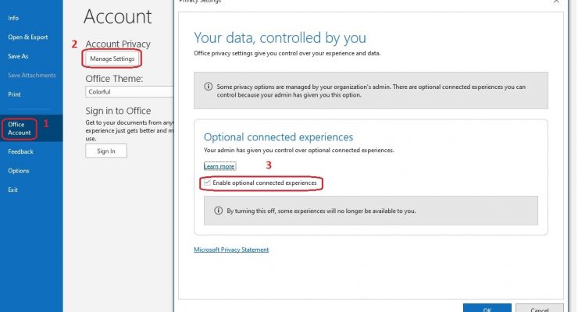
Task: Click the info icon beside admin notice
Action: (x=209, y=87)
